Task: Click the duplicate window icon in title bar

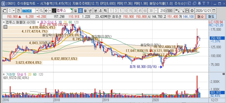Action: click(x=194, y=3)
